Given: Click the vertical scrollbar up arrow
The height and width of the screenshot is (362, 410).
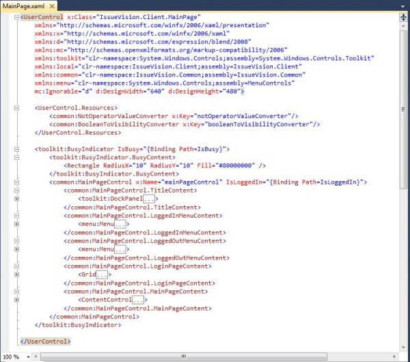Looking at the screenshot, I should point(403,26).
